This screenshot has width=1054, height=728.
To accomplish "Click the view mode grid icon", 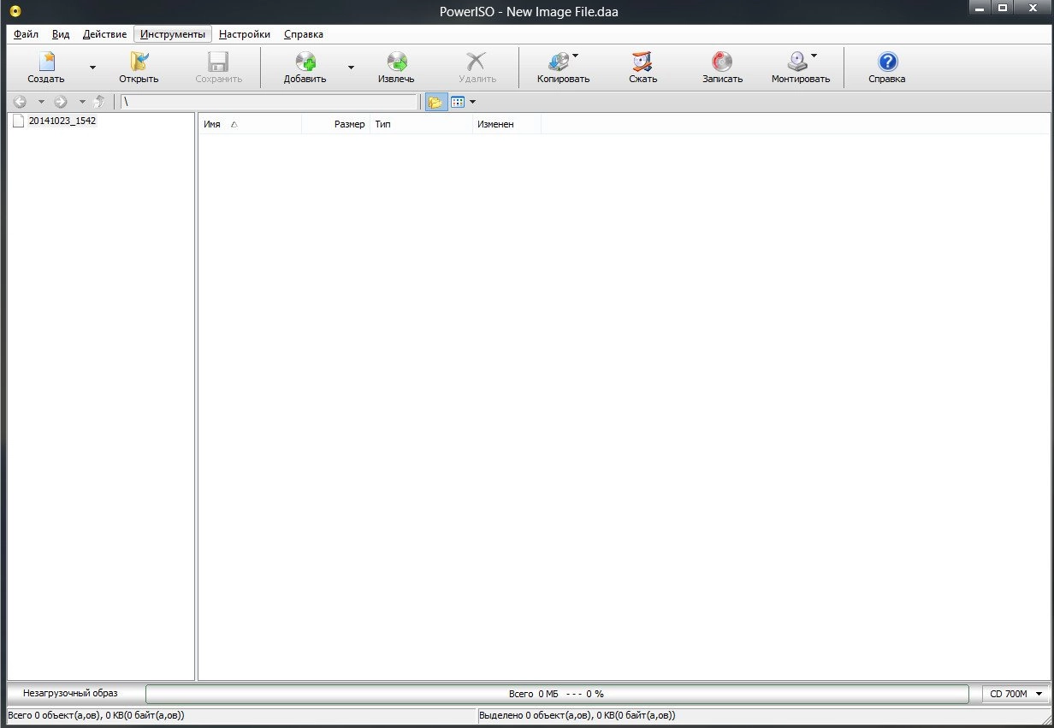I will pos(458,102).
